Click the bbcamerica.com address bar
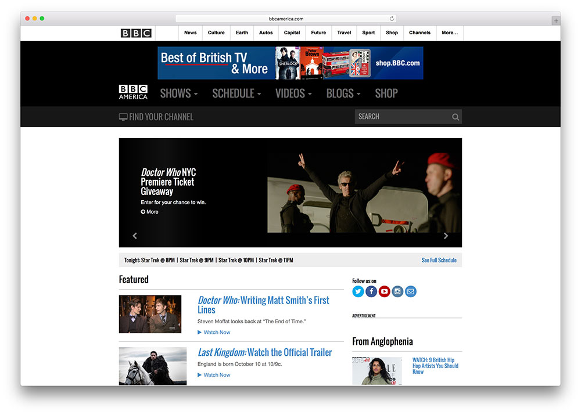Image resolution: width=581 pixels, height=415 pixels. 286,19
